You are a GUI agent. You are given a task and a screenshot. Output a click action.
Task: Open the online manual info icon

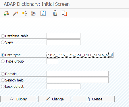43,13
